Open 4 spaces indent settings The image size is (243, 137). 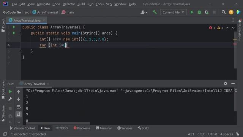[x=227, y=134]
